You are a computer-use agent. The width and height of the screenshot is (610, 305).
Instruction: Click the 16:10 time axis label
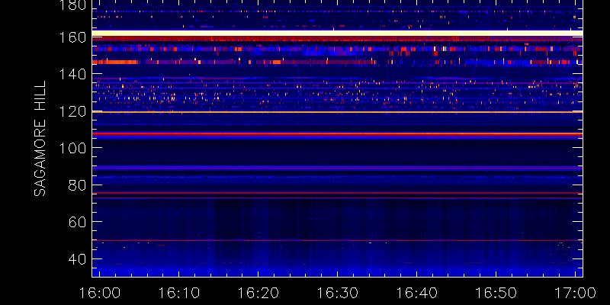click(x=178, y=293)
